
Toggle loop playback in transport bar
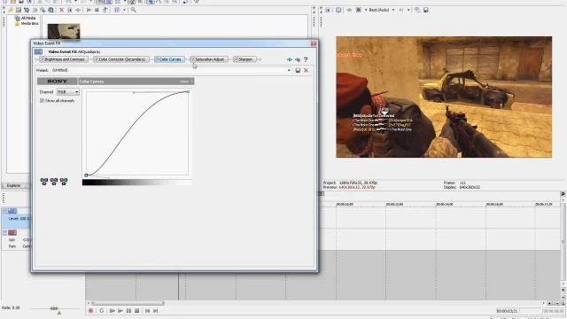coord(102,311)
